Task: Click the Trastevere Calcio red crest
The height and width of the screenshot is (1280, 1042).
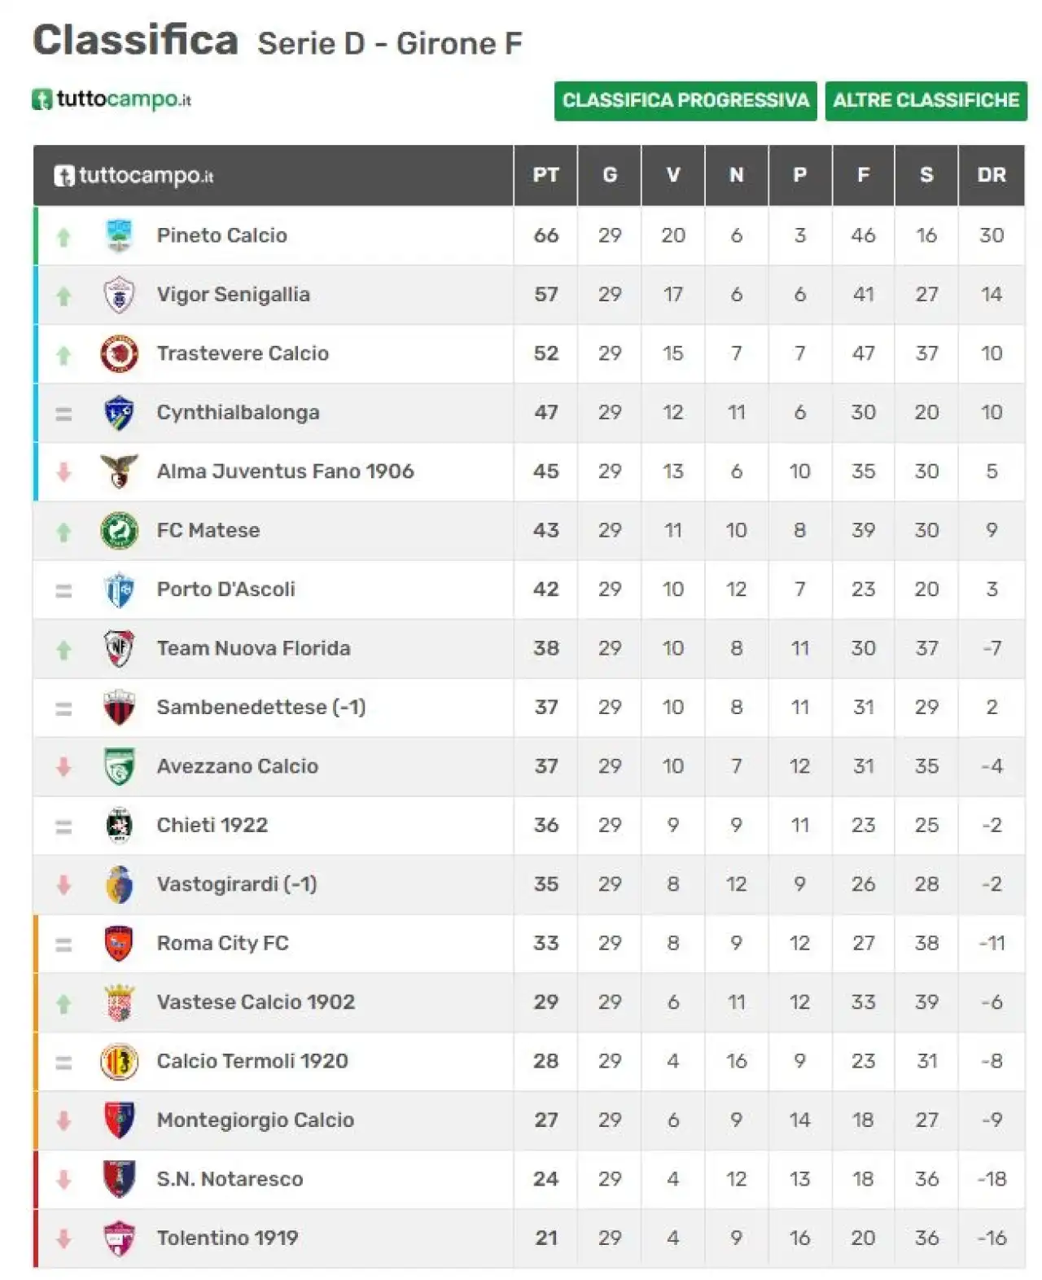Action: pos(119,353)
